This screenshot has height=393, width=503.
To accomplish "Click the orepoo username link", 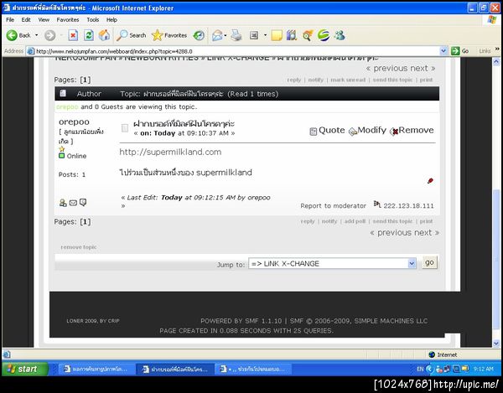I will 74,122.
